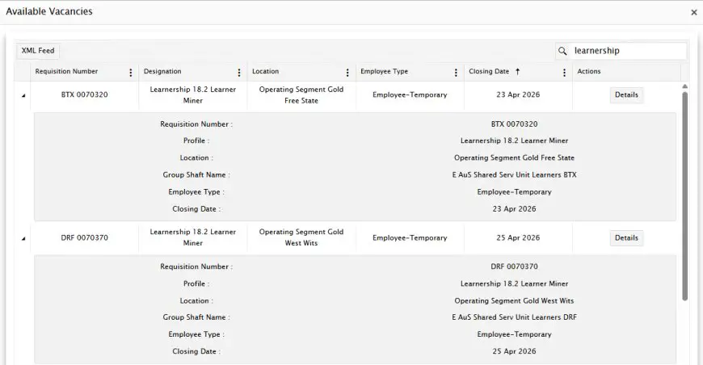Screen dimensions: 703x365
Task: Sort by Employee Type column header
Action: [384, 72]
